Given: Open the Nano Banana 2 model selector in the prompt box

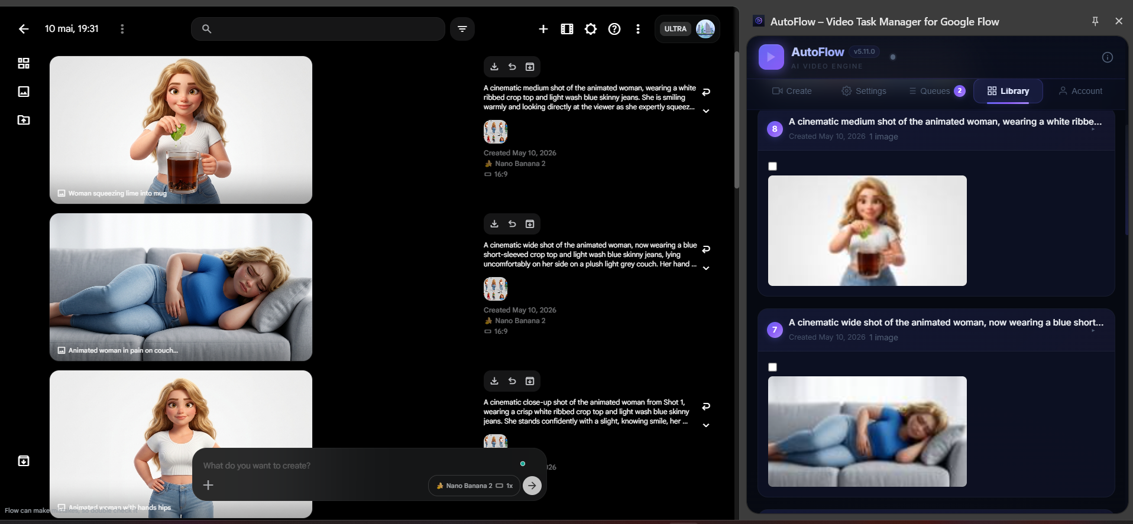Looking at the screenshot, I should (x=474, y=486).
